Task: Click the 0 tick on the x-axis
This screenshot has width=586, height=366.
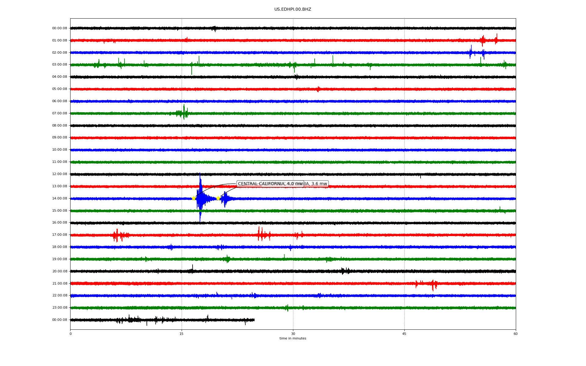Action: [71, 334]
